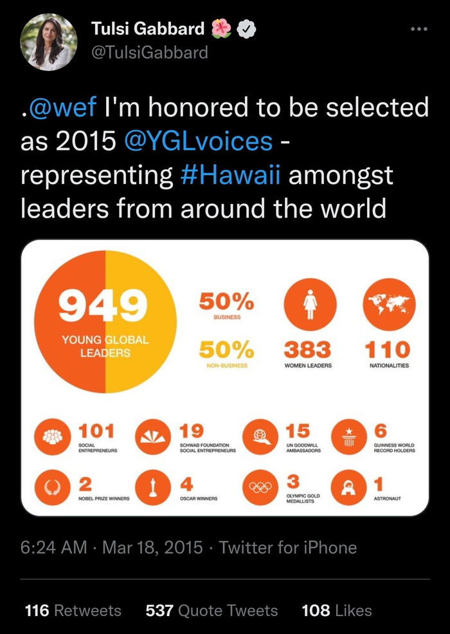Screen dimensions: 450x634
Task: Click the astronaut helmet icon
Action: (349, 487)
